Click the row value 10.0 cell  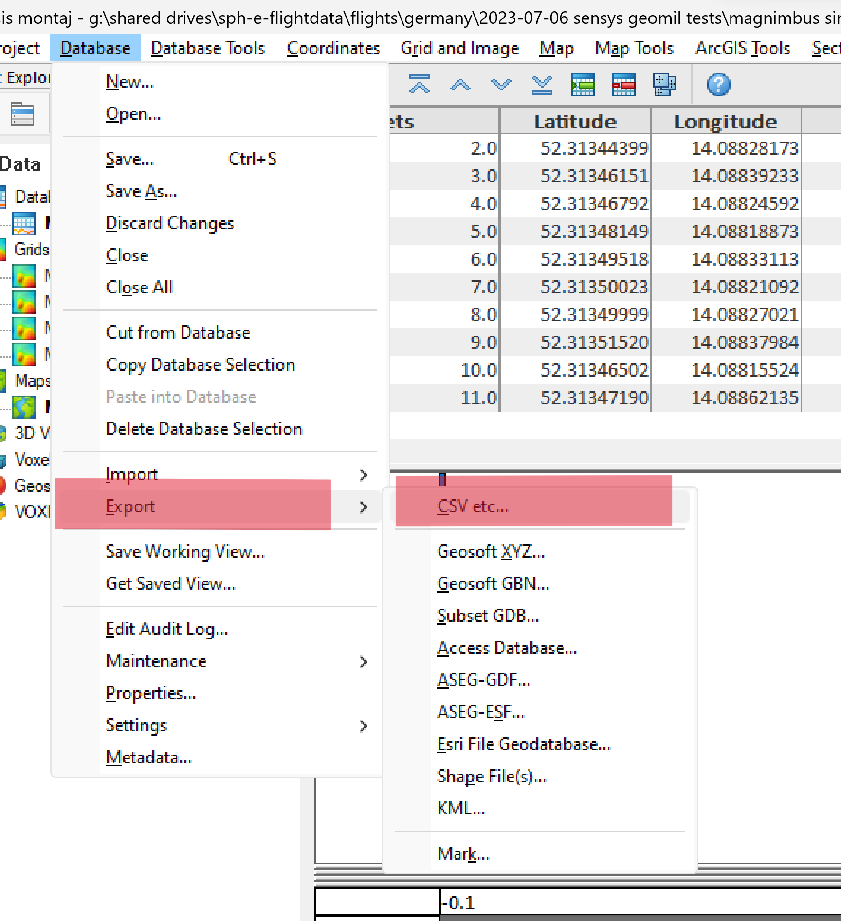[444, 370]
